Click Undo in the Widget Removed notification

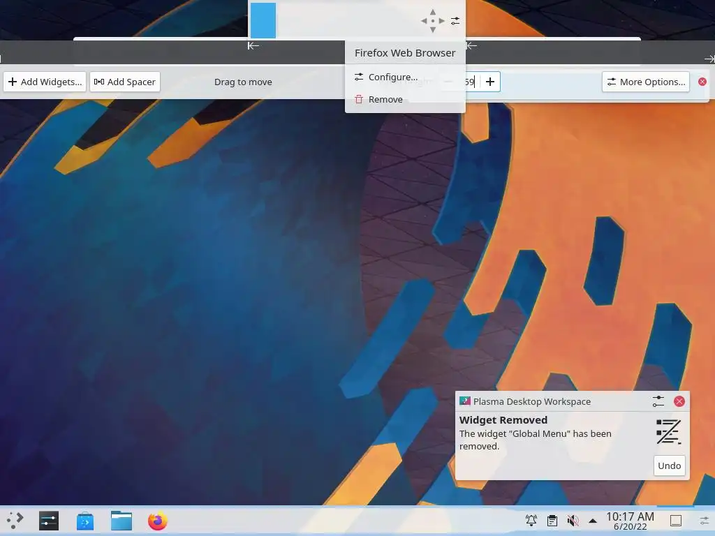[x=670, y=466]
